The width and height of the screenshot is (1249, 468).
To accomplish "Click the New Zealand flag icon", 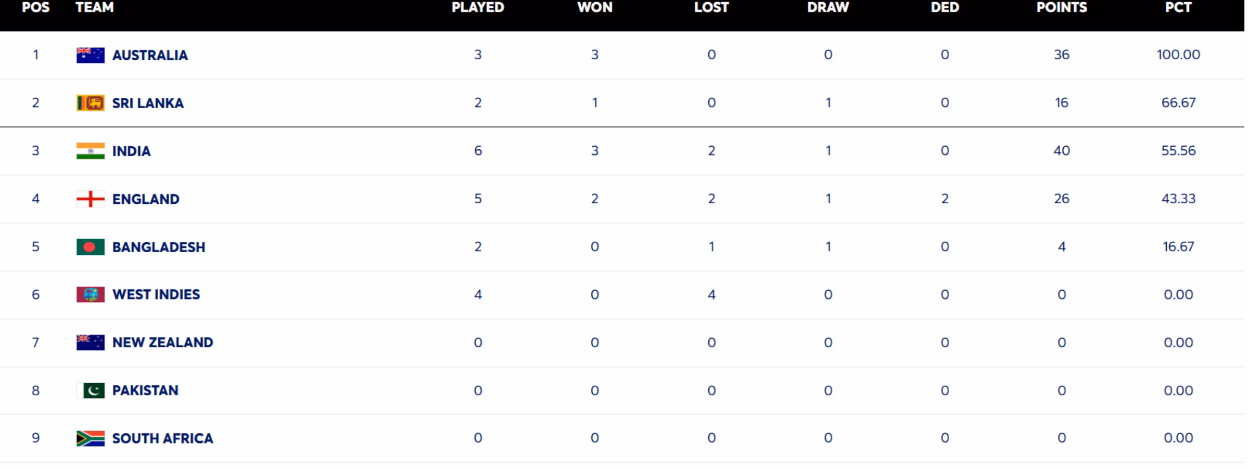I will tap(90, 343).
